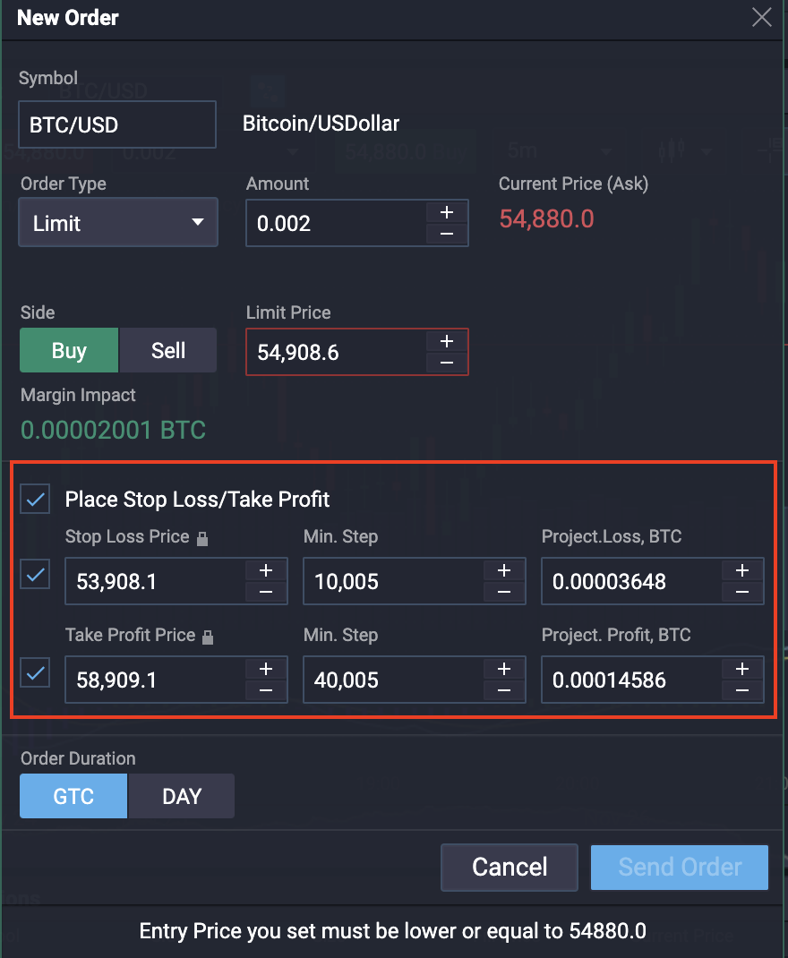788x958 pixels.
Task: Decrement the Amount using its minus stepper
Action: tap(446, 235)
